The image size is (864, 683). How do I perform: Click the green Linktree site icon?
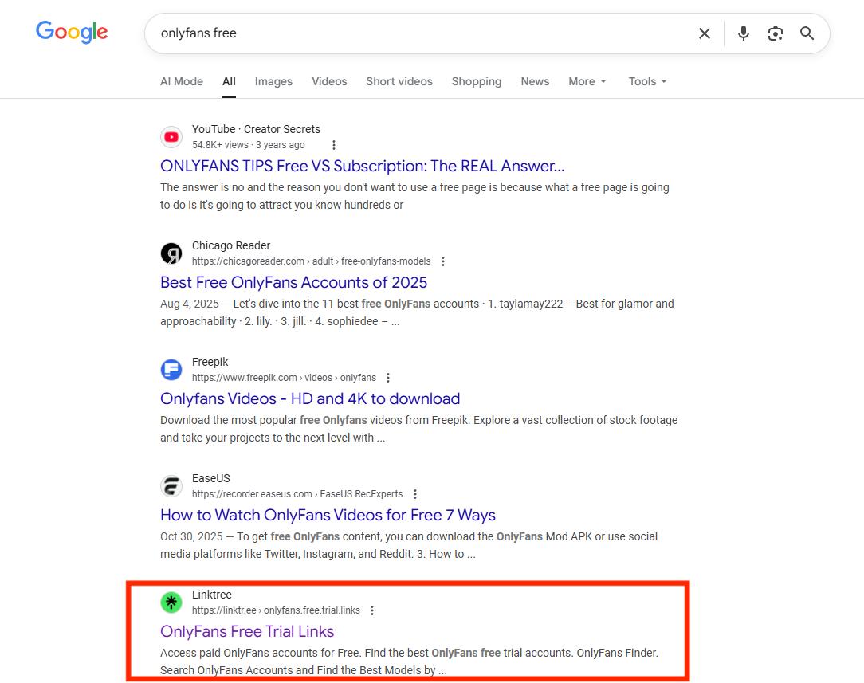(x=171, y=603)
